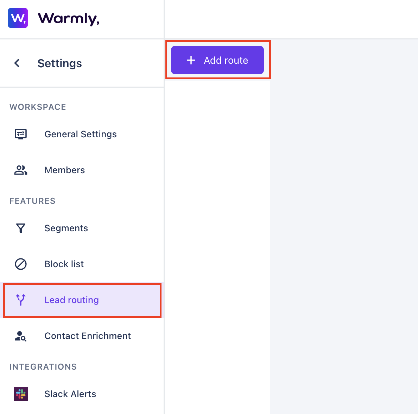Click the Settings header title
This screenshot has width=418, height=414.
(59, 63)
